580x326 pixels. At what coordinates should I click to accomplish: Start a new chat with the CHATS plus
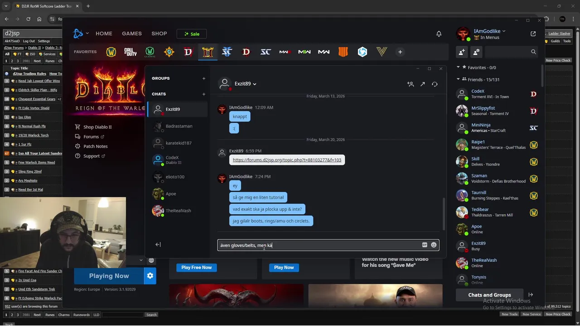click(203, 94)
